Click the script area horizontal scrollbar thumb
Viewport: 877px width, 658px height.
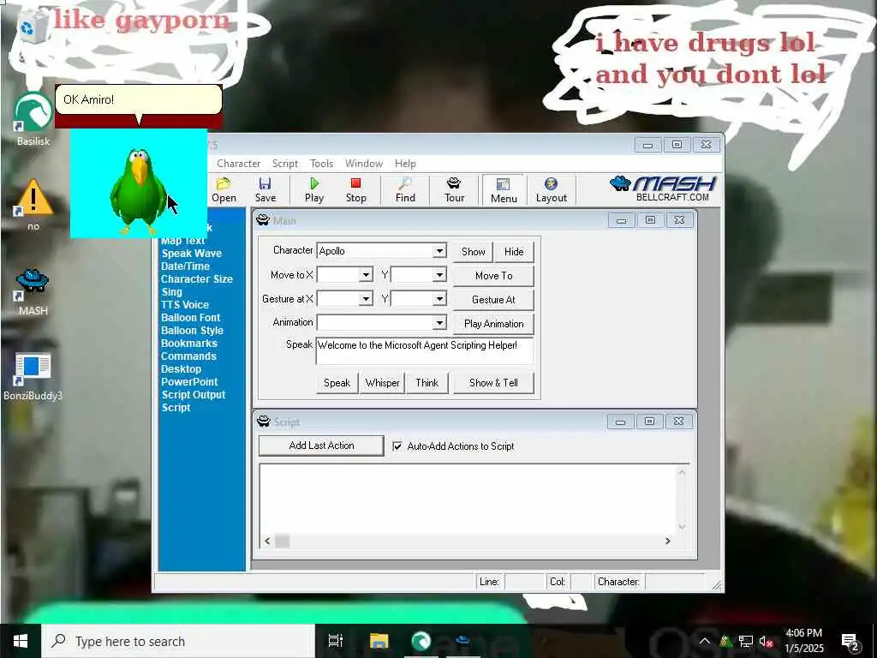[283, 541]
